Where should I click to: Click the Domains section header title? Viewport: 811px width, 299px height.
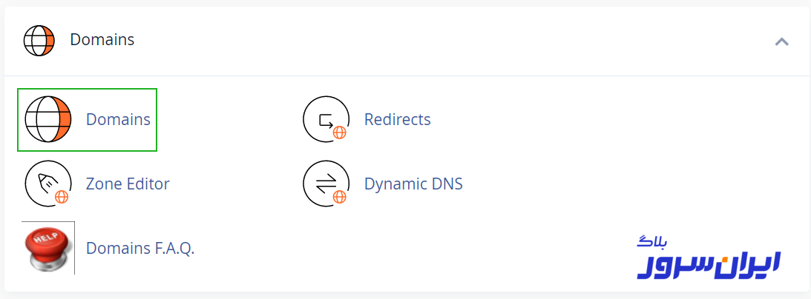(102, 40)
